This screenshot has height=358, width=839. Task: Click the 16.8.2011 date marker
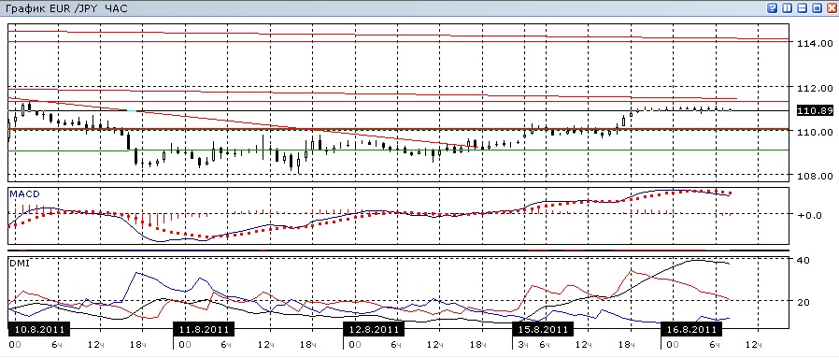[690, 329]
